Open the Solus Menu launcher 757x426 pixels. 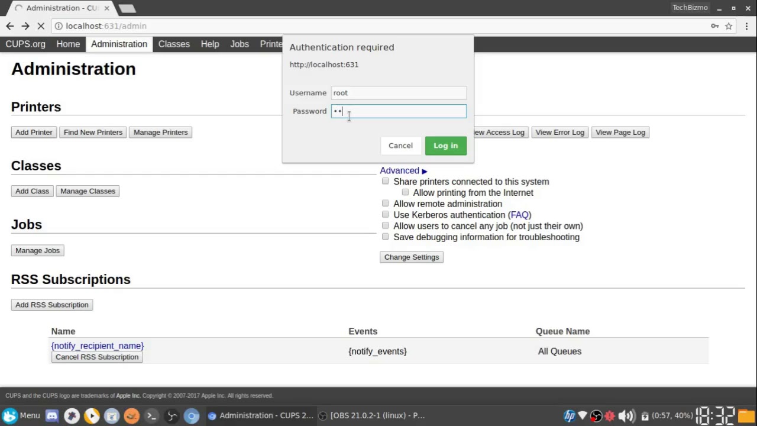(x=21, y=415)
